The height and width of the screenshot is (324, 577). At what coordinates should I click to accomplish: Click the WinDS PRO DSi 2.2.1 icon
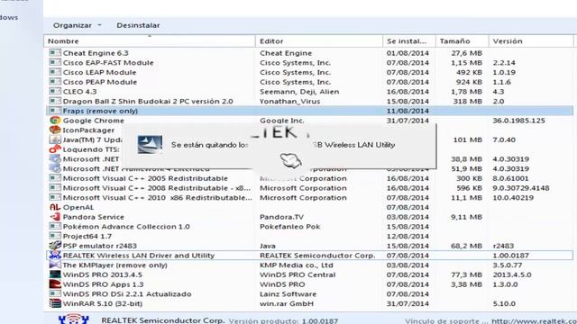pyautogui.click(x=55, y=293)
